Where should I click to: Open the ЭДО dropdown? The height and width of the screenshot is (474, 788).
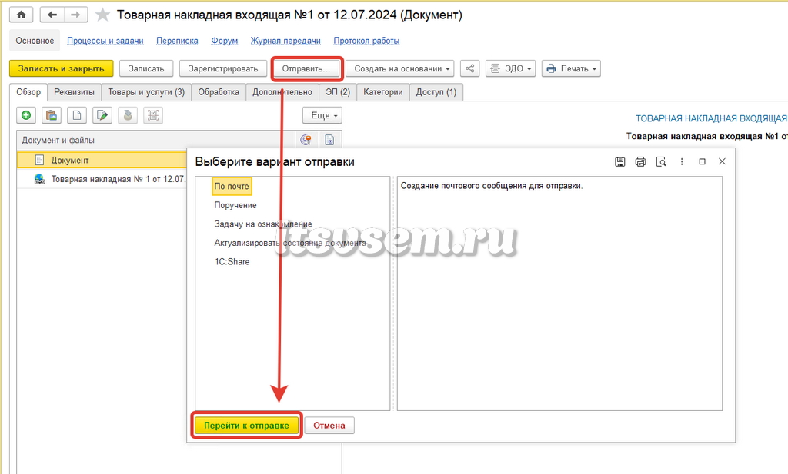tap(511, 68)
